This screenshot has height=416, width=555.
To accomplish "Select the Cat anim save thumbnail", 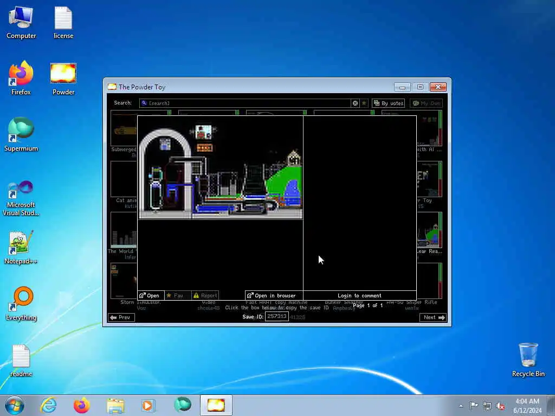I will point(124,179).
